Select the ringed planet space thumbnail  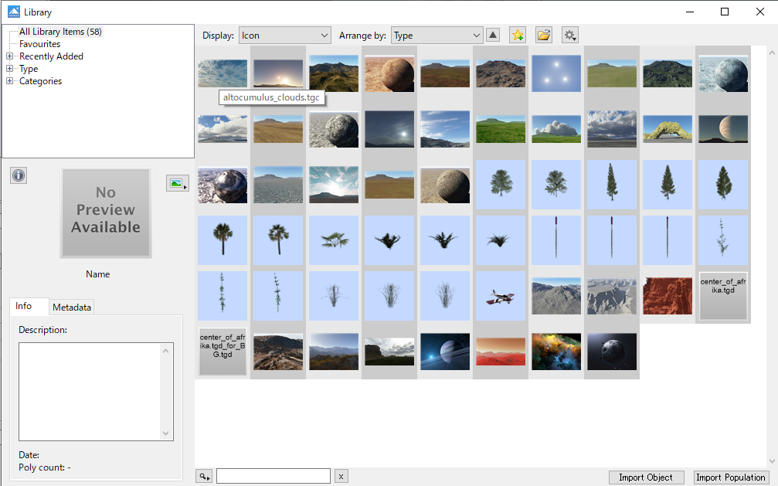444,352
